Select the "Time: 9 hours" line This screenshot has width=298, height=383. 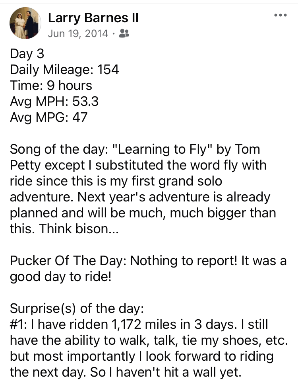(x=51, y=86)
